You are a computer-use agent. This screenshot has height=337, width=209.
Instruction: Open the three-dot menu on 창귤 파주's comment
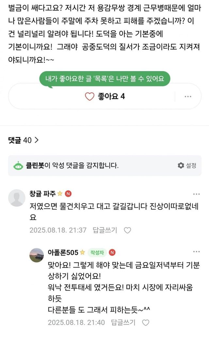[196, 194]
